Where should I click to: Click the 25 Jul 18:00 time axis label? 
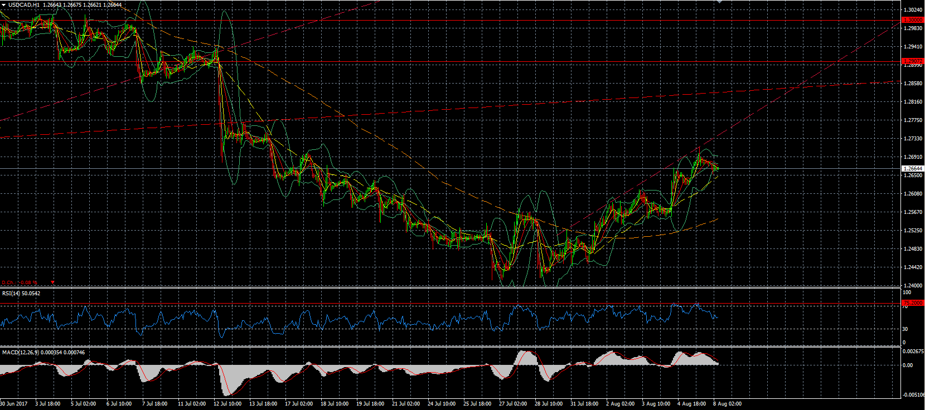click(x=477, y=404)
